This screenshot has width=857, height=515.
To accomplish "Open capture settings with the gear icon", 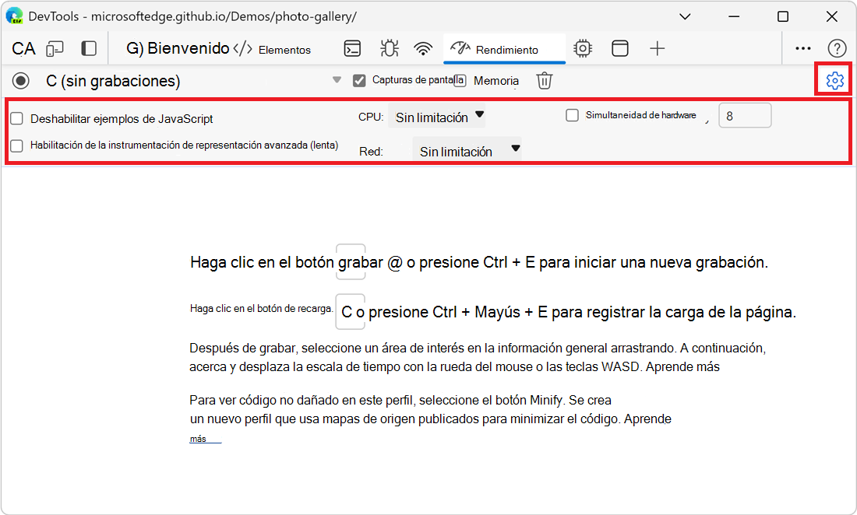I will [834, 79].
